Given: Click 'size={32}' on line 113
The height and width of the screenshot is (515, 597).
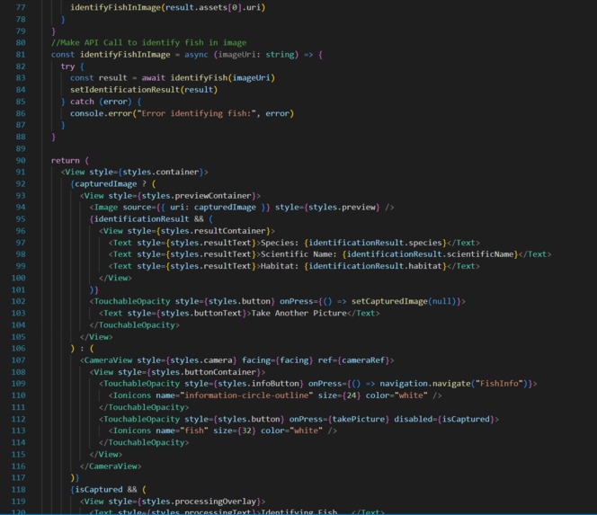Looking at the screenshot, I should tap(235, 431).
